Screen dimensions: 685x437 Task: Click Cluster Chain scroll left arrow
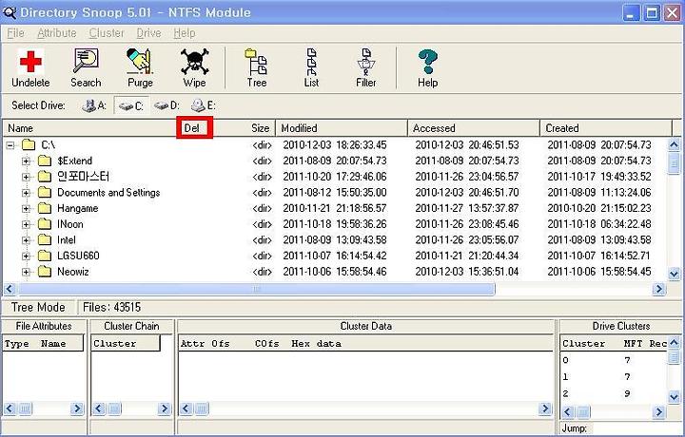tap(99, 408)
